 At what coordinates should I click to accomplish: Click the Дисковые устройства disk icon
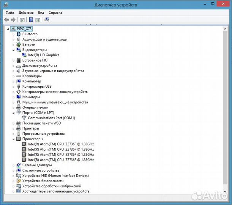click(19, 66)
